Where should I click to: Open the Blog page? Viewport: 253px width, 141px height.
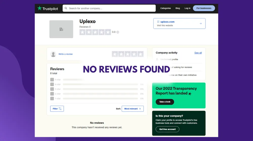[178, 8]
